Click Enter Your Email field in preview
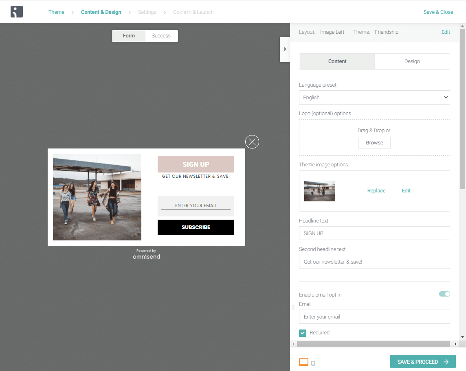 pyautogui.click(x=196, y=206)
